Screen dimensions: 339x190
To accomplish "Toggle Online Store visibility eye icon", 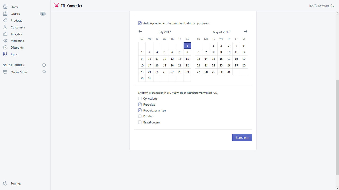I will point(44,72).
